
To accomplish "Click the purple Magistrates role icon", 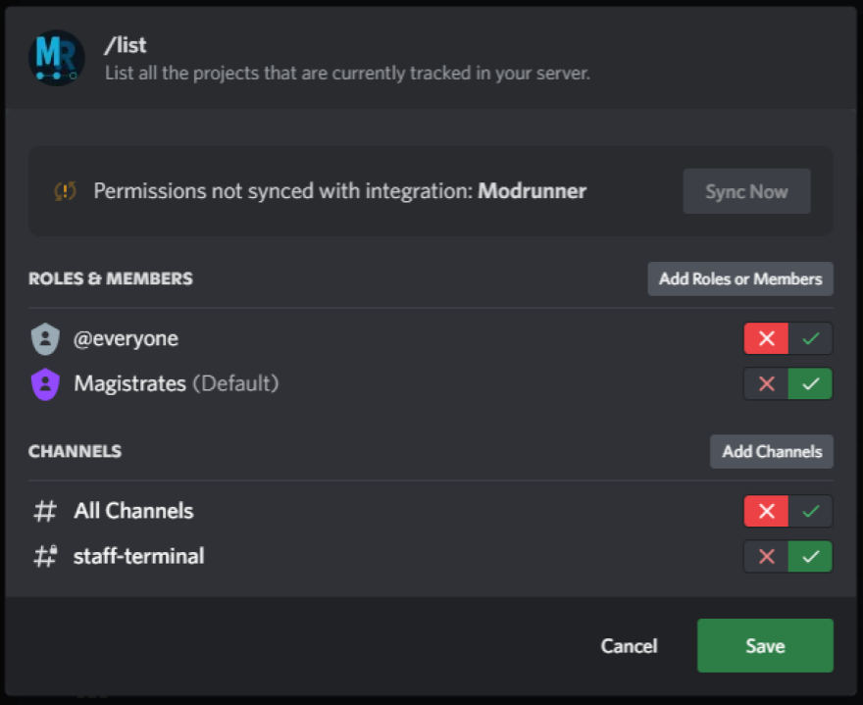I will click(x=45, y=384).
